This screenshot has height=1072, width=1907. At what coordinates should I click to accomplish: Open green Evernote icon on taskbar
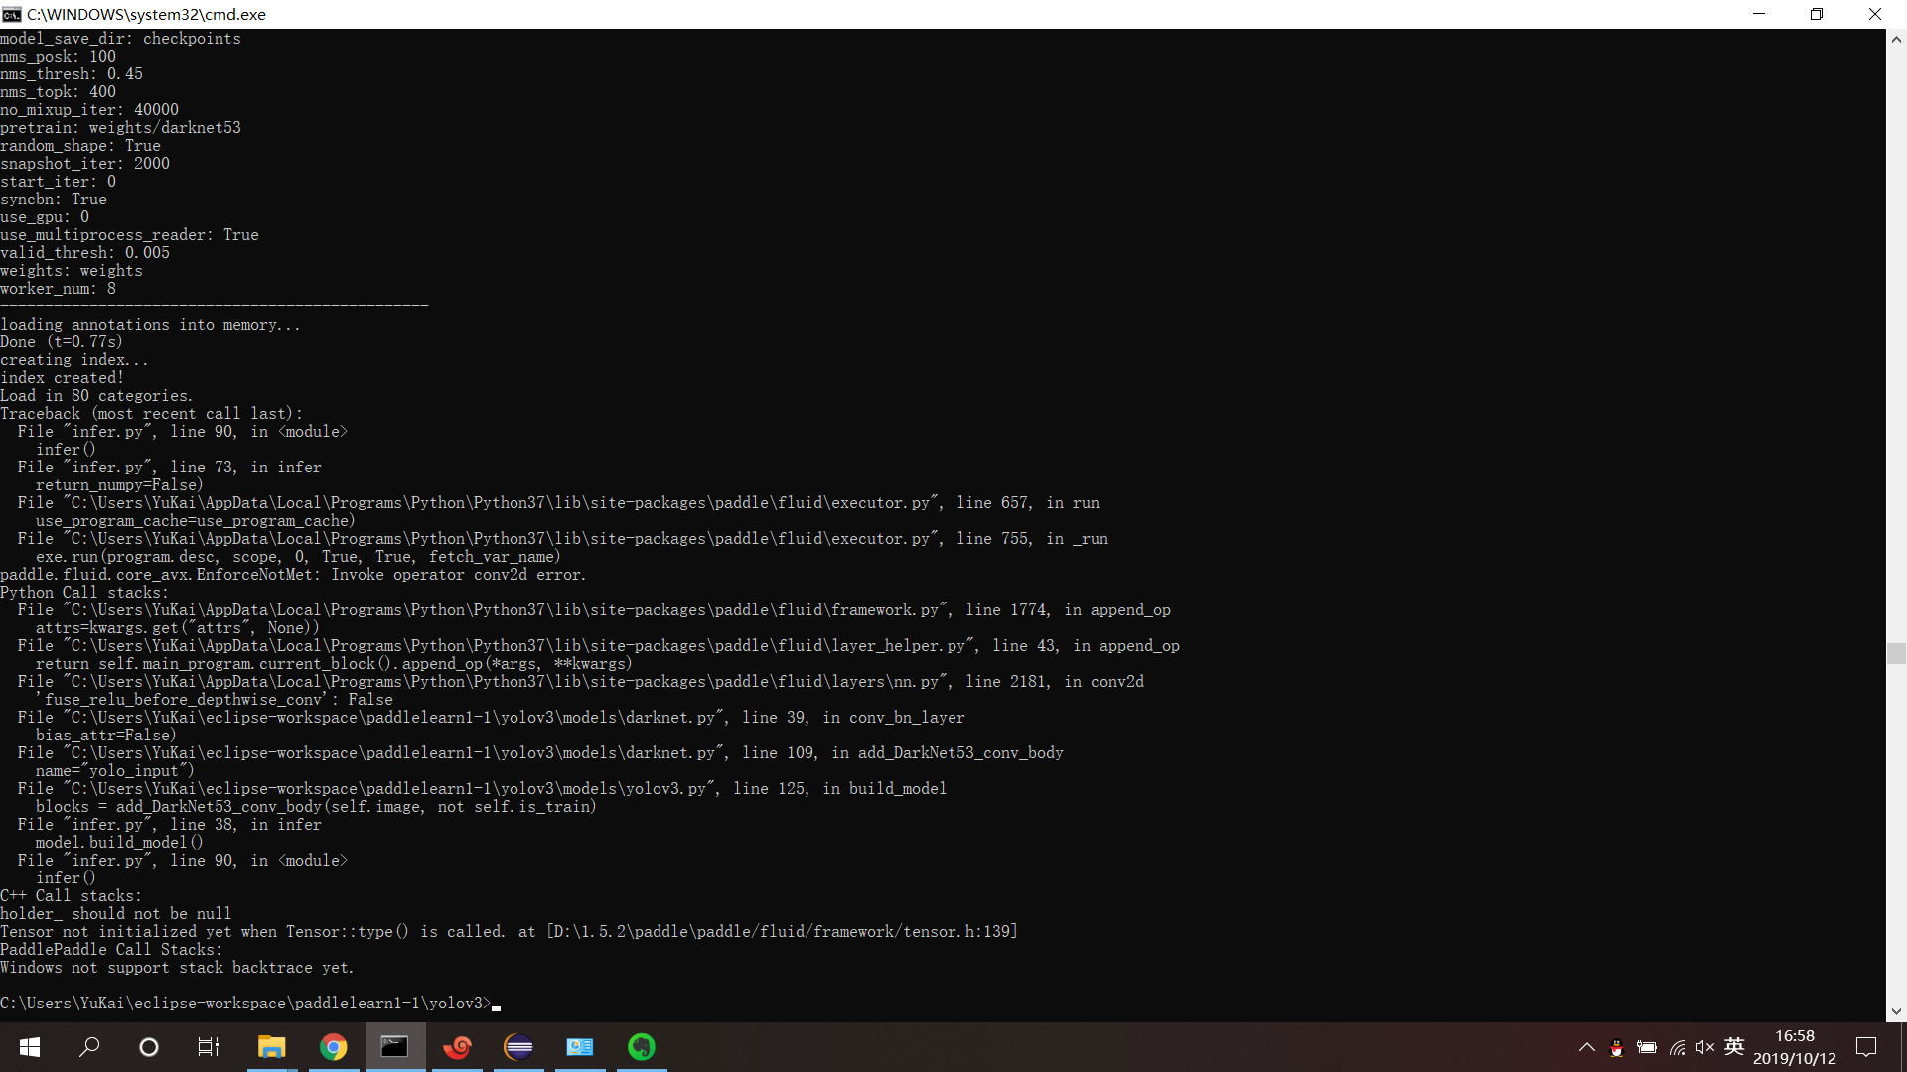click(642, 1047)
